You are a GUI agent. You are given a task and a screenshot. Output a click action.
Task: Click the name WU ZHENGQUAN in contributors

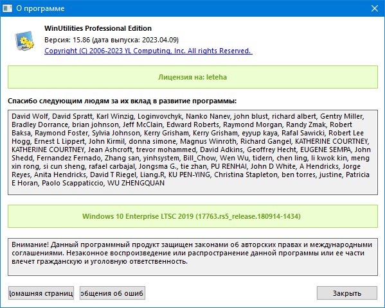click(136, 183)
